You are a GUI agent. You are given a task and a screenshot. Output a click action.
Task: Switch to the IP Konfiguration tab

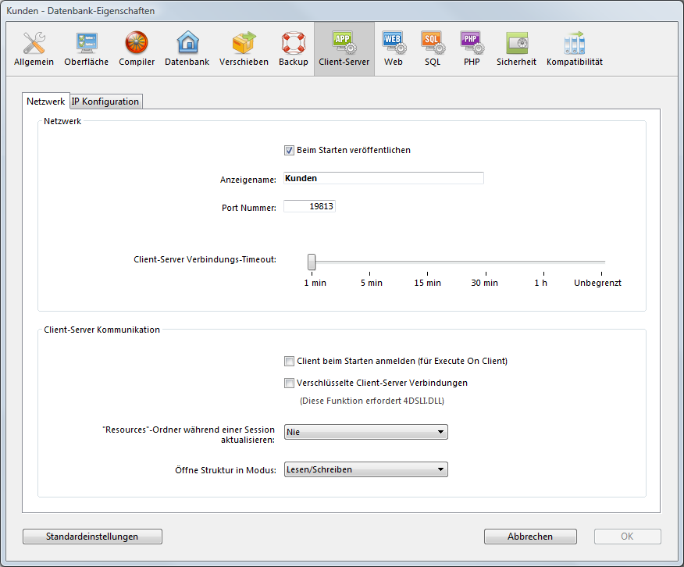(105, 102)
